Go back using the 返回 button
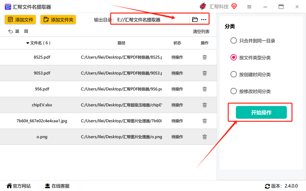The height and width of the screenshot is (191, 306). [x=18, y=31]
